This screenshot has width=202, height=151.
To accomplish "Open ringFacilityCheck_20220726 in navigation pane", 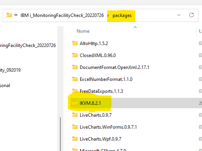I will [28, 45].
